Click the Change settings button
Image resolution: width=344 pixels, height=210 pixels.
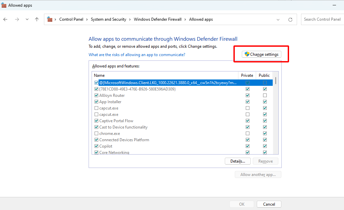(261, 54)
